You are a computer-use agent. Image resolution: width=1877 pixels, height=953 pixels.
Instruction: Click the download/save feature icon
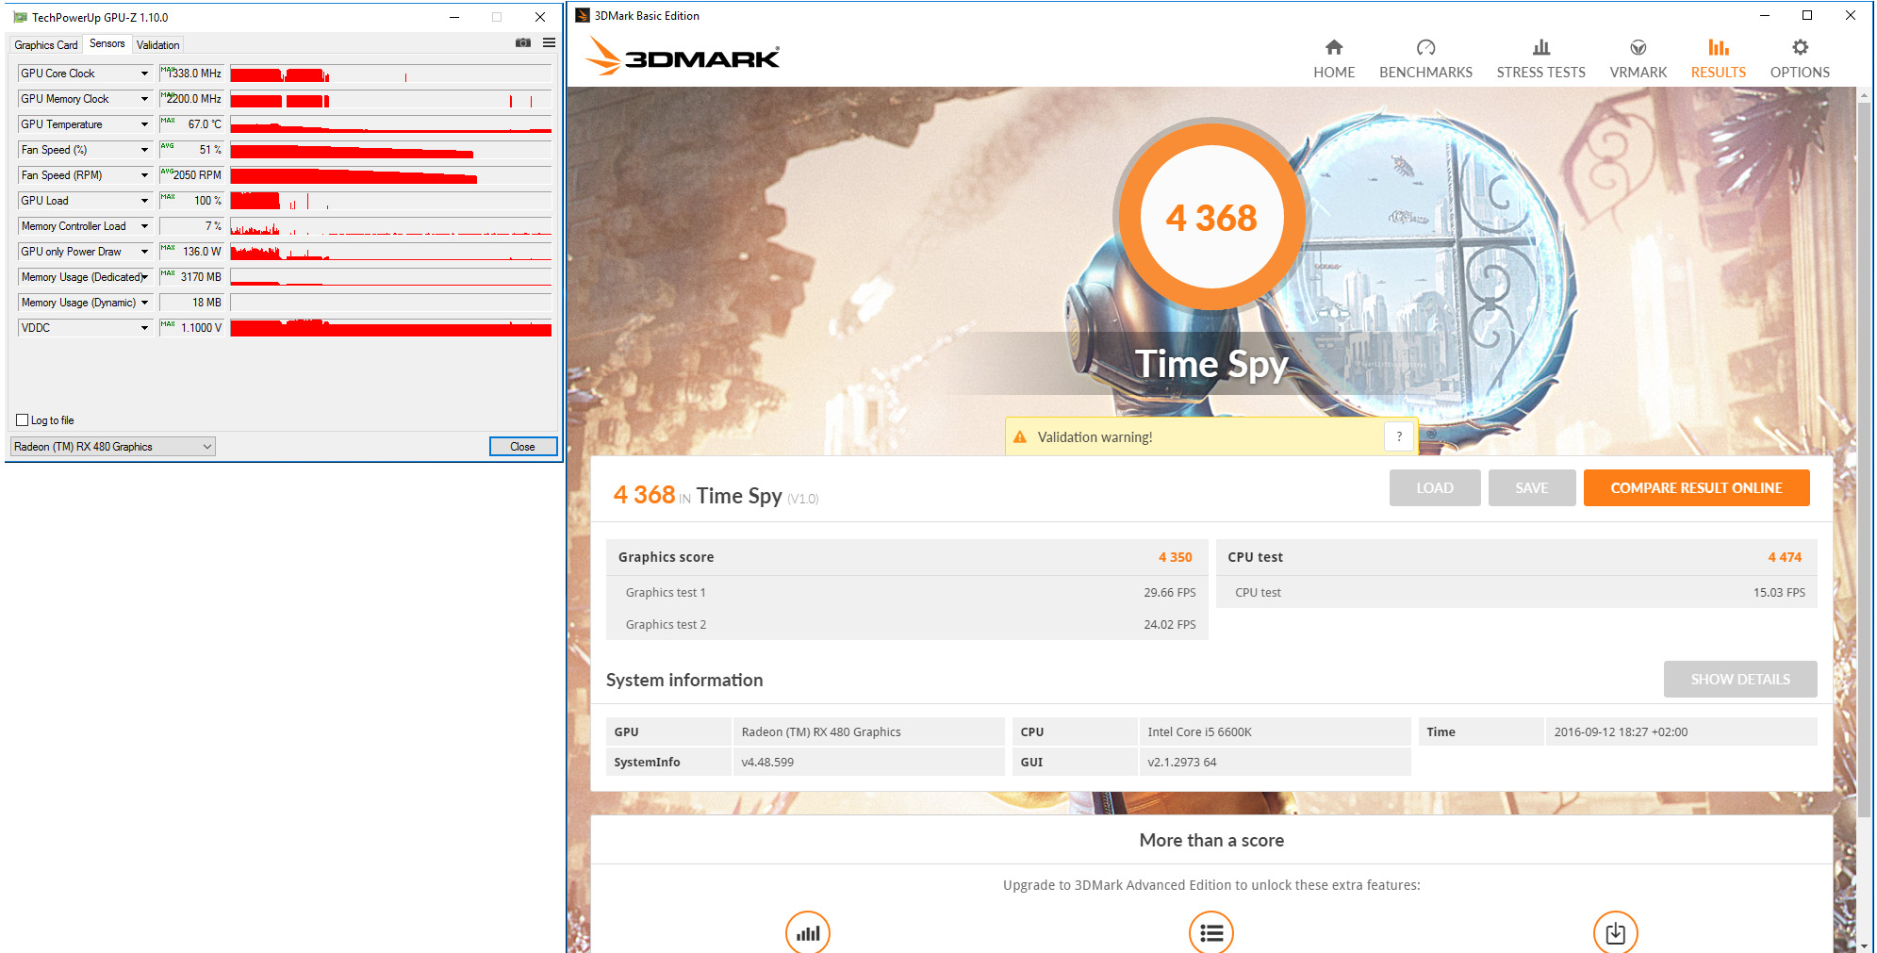tap(1615, 932)
